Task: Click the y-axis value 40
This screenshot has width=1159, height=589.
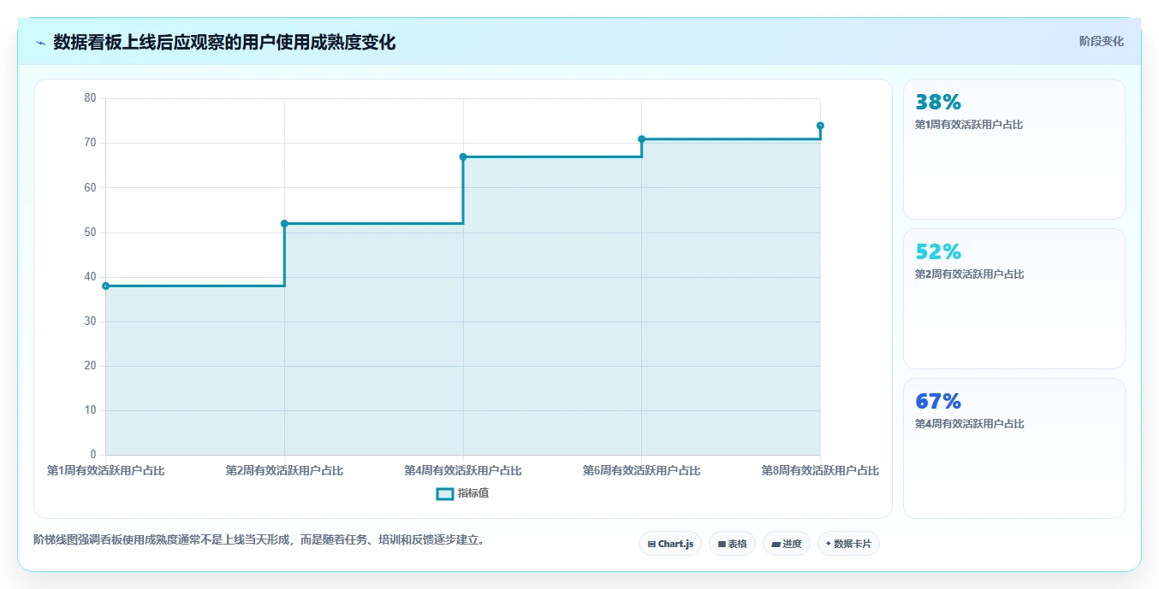Action: tap(91, 276)
